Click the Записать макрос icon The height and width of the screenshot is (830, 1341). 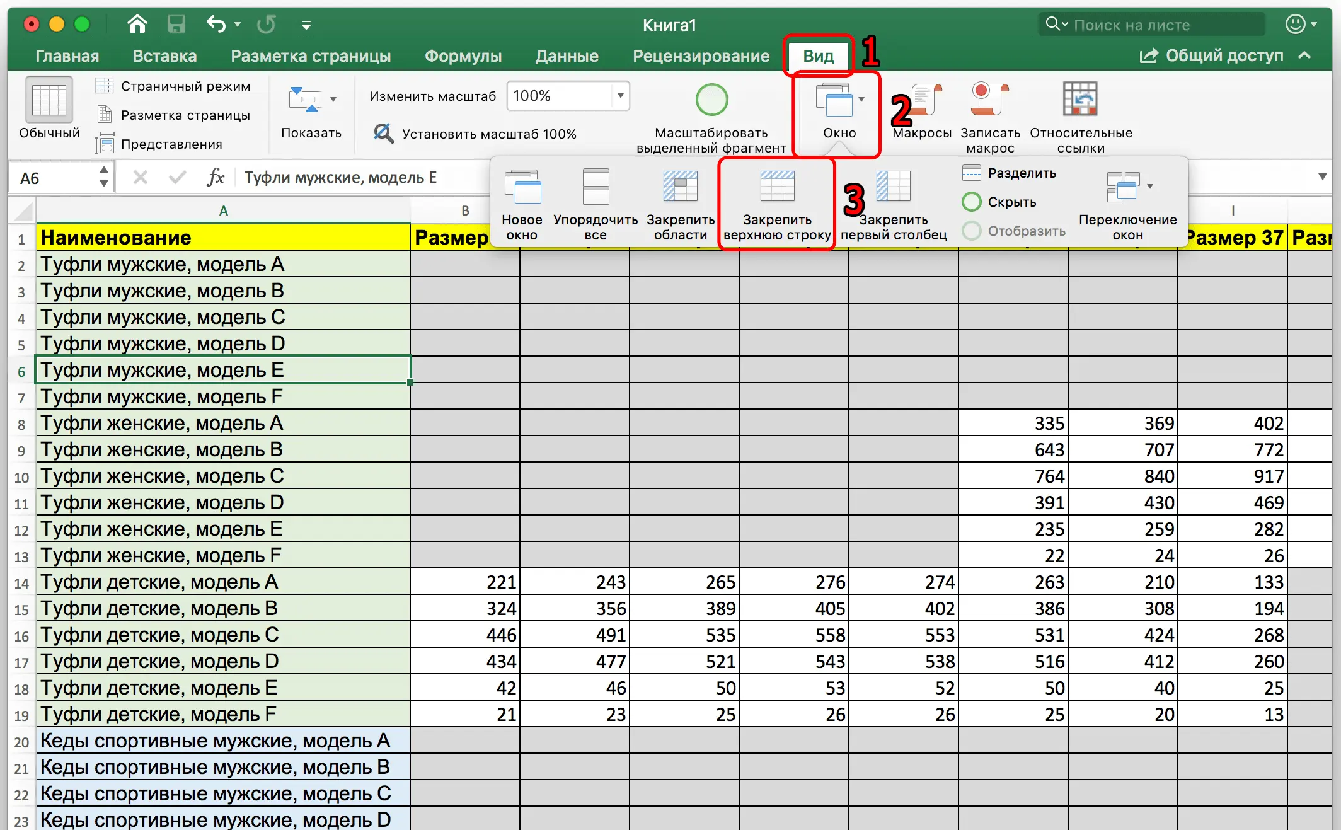990,100
